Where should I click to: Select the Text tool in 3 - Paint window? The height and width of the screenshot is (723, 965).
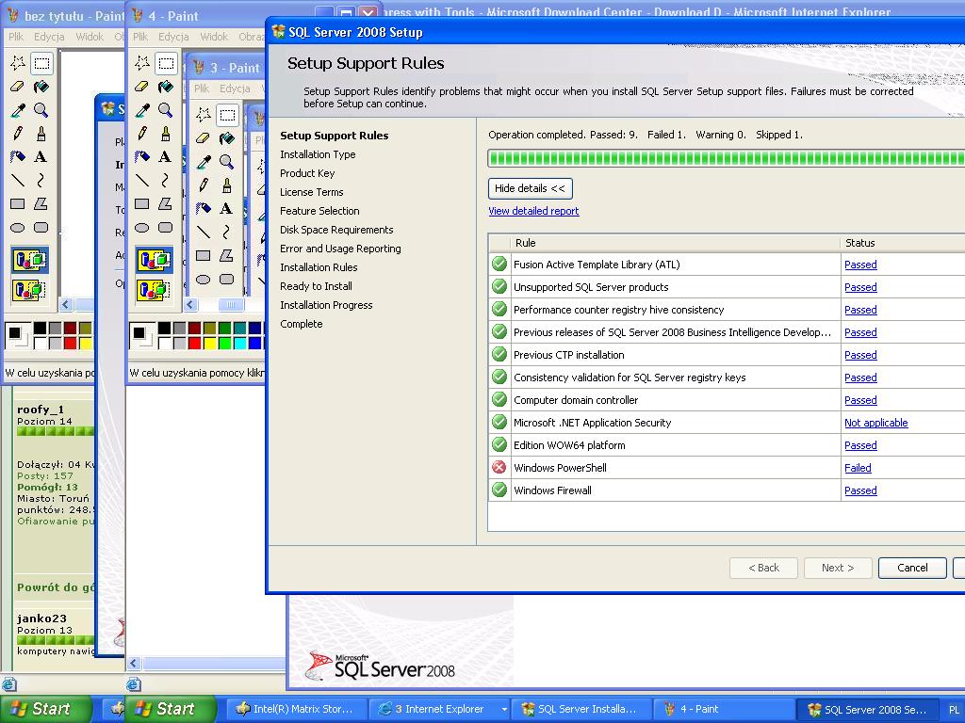pyautogui.click(x=226, y=208)
